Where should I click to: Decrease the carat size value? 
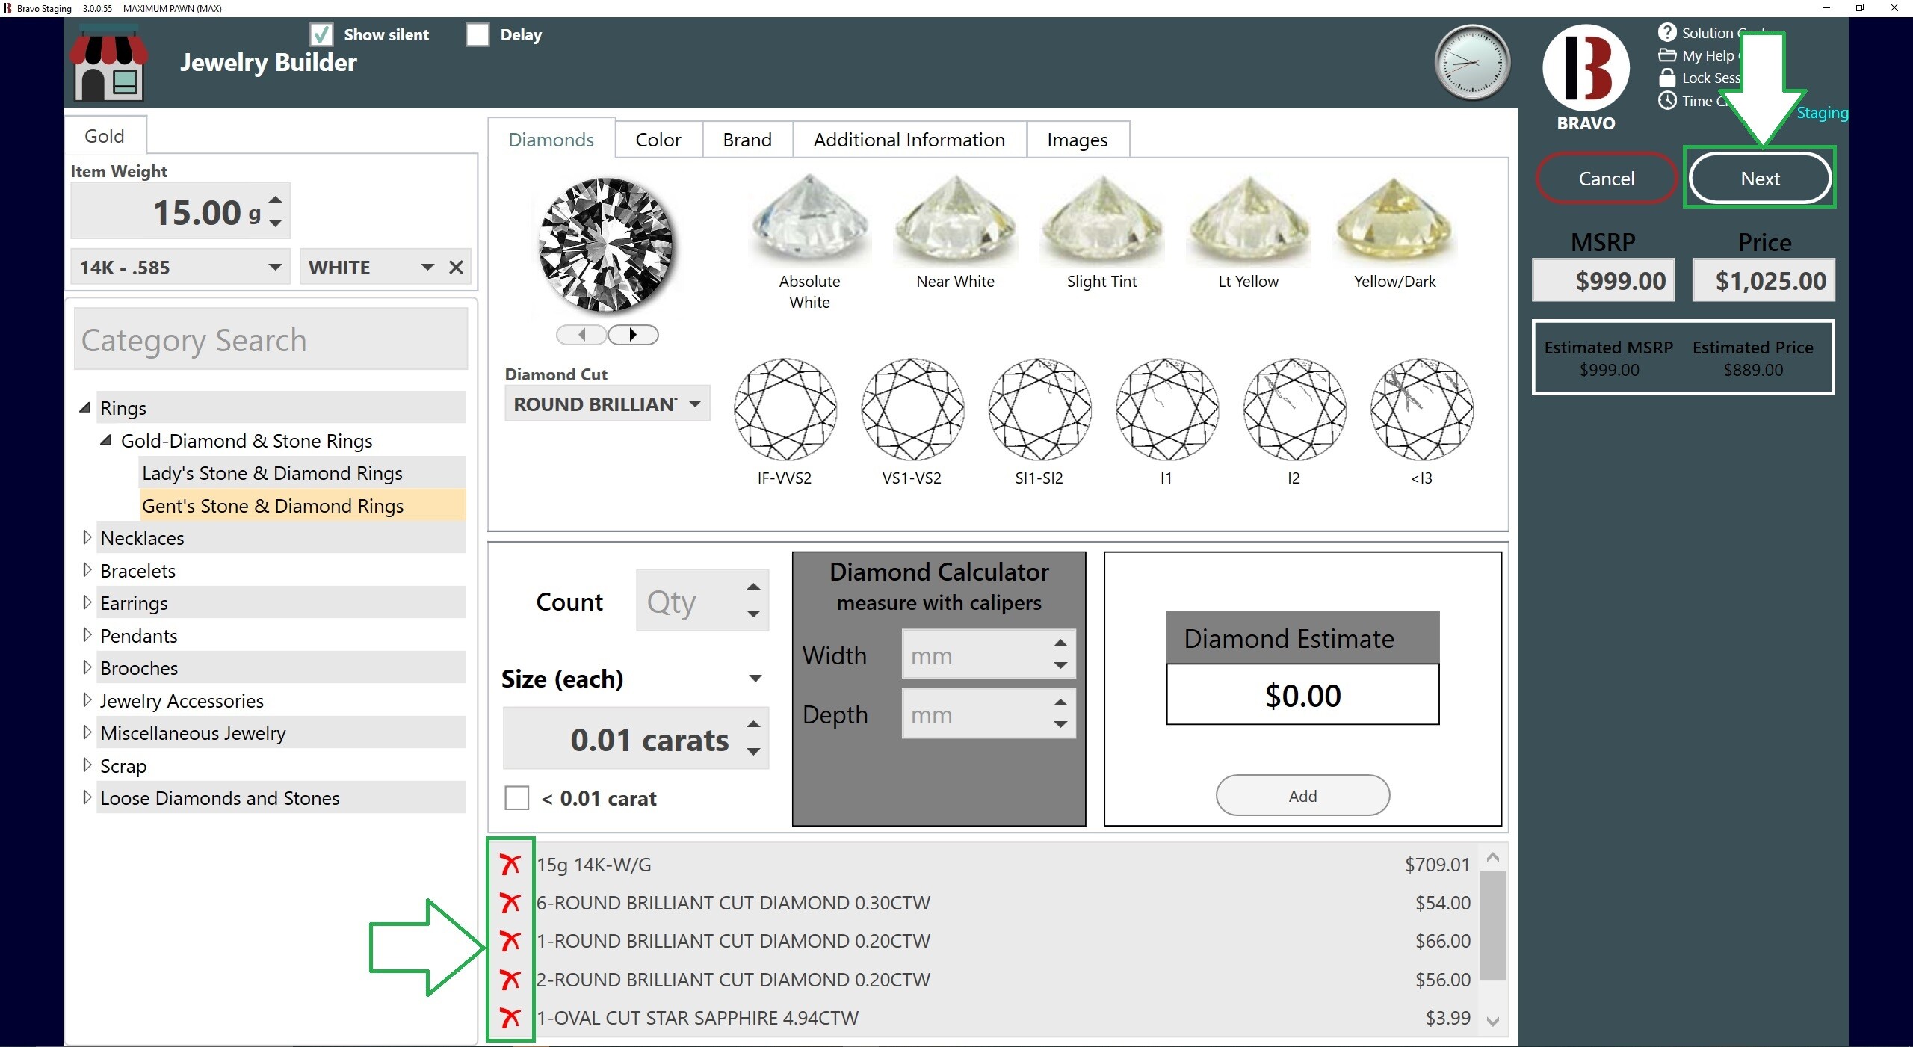pyautogui.click(x=753, y=752)
